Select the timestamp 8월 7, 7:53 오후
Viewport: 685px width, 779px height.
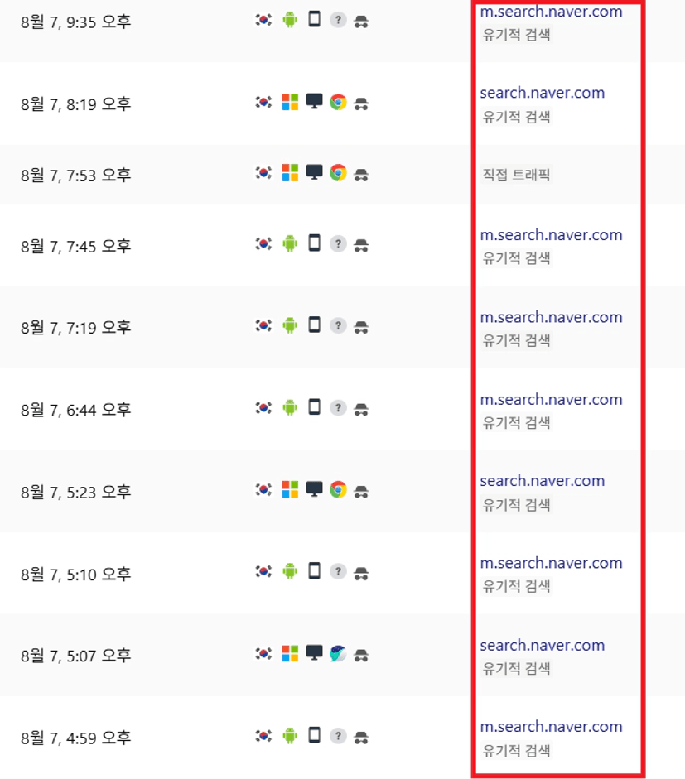point(75,175)
